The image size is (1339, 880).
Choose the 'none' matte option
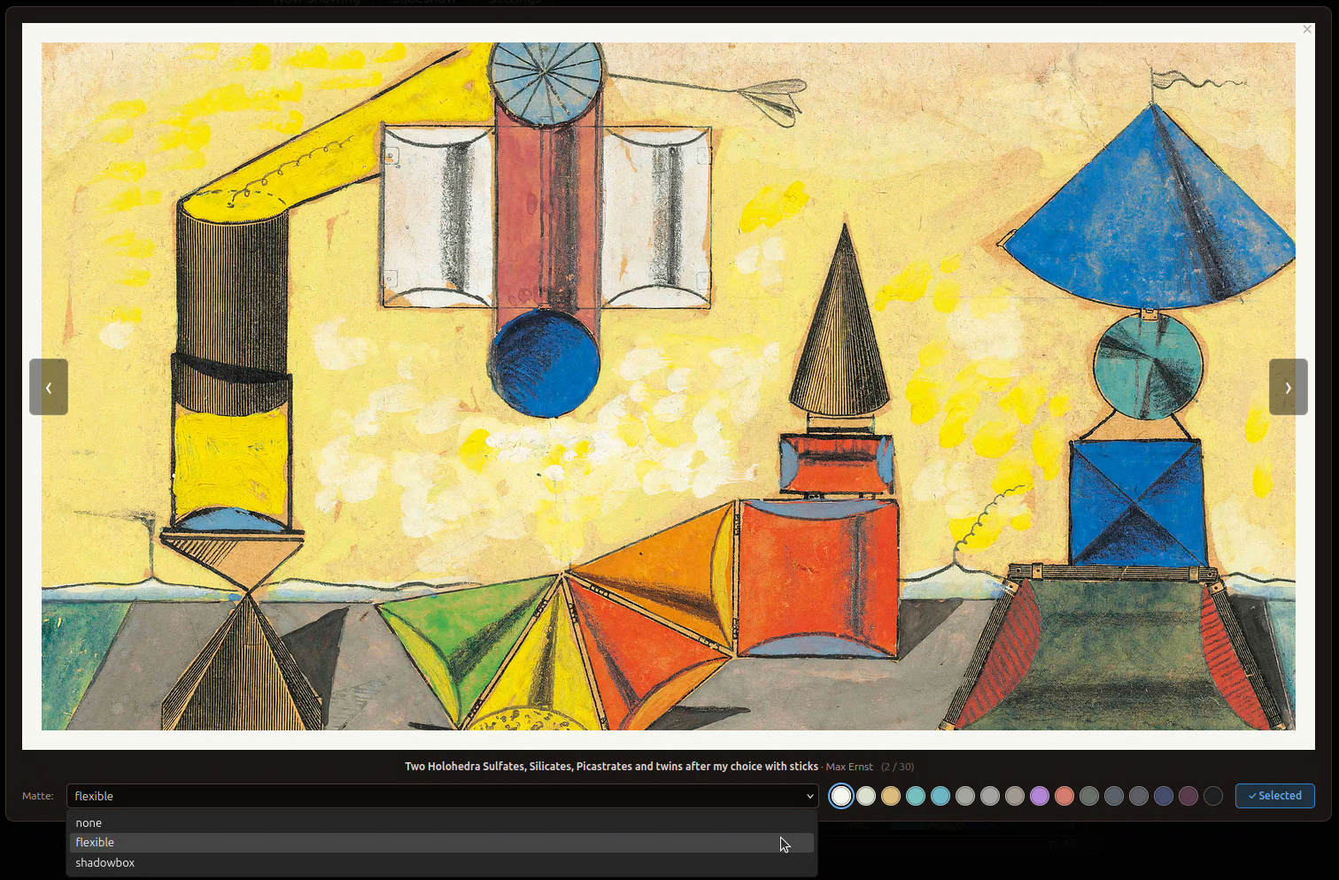[442, 822]
